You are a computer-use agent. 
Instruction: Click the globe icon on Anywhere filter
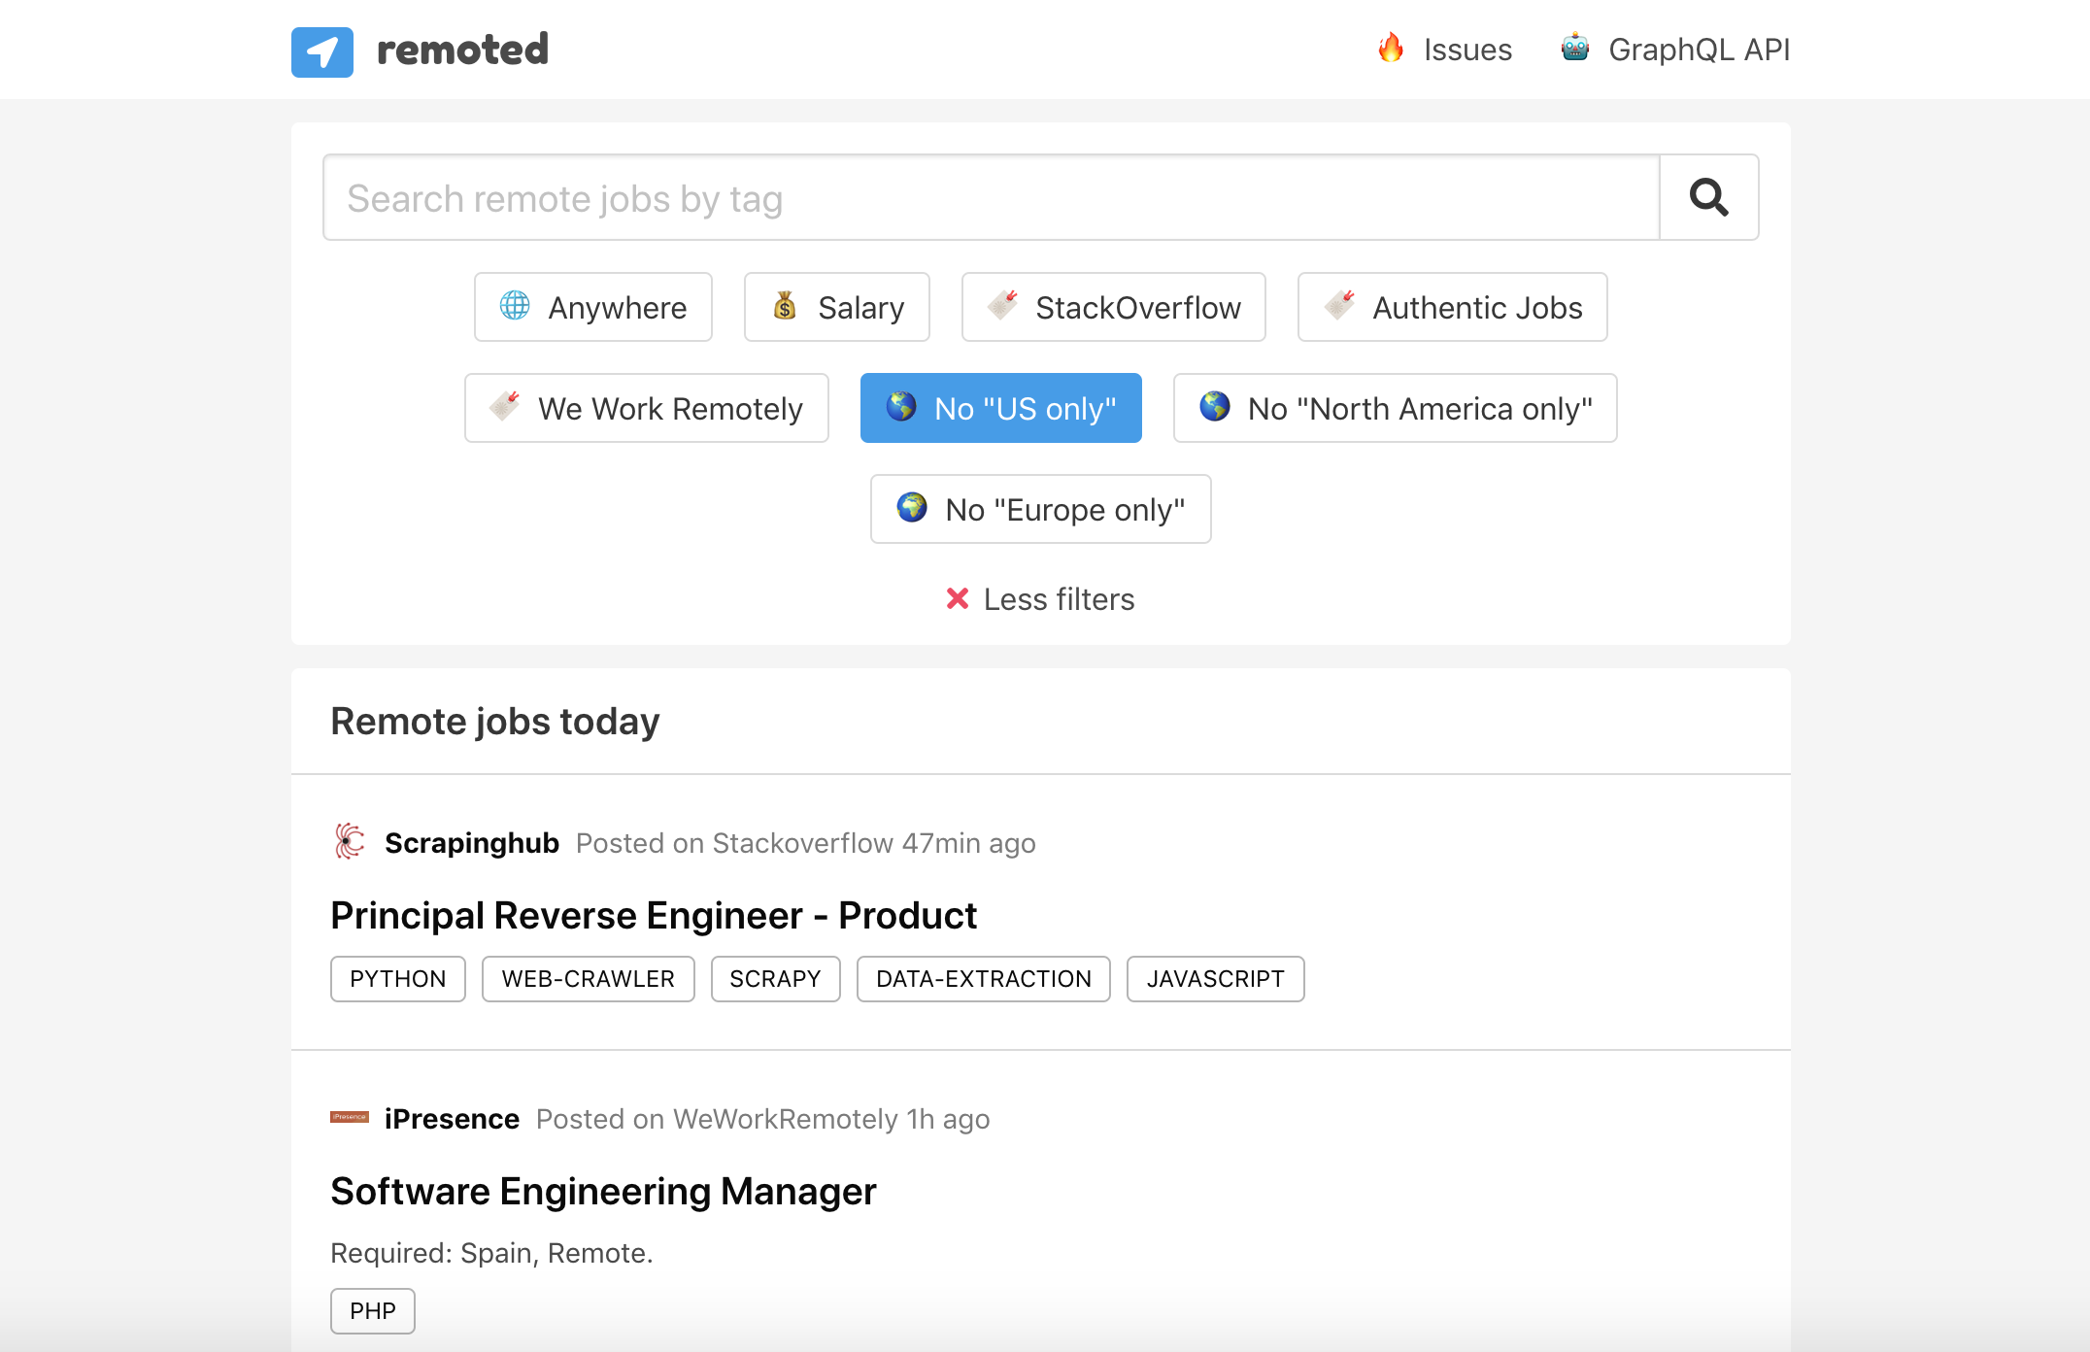515,306
